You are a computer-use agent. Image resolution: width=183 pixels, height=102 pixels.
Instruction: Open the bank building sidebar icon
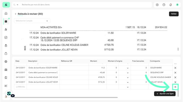point(6,70)
